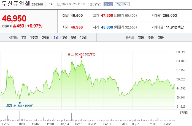This screenshot has width=192, height=126.
Task: Show the 5년 chart range
Action: [74, 37]
